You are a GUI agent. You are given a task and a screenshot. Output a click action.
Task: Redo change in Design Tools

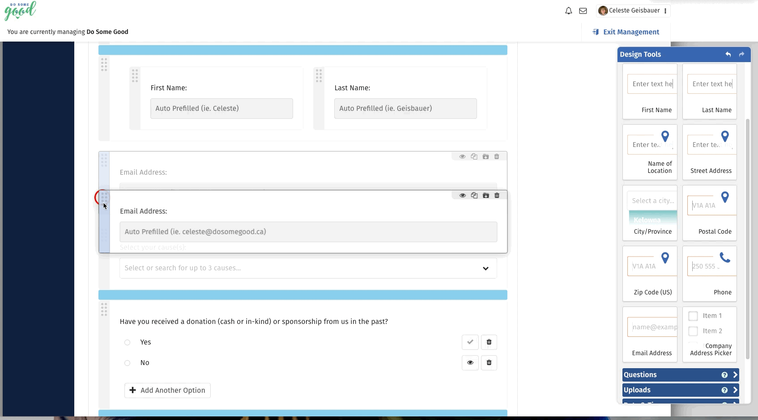(x=741, y=54)
